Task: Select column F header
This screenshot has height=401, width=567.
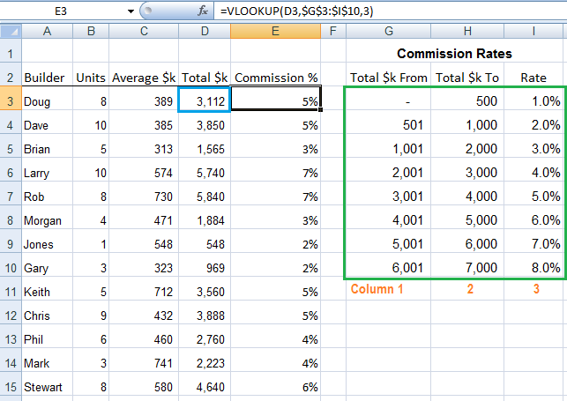Action: tap(333, 31)
